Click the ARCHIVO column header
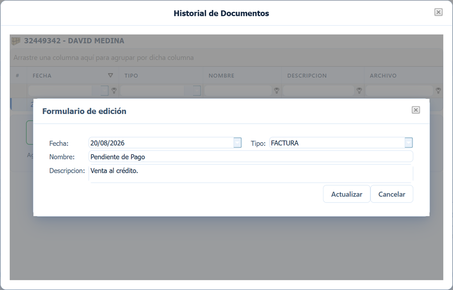Viewport: 453px width, 290px height. click(403, 76)
